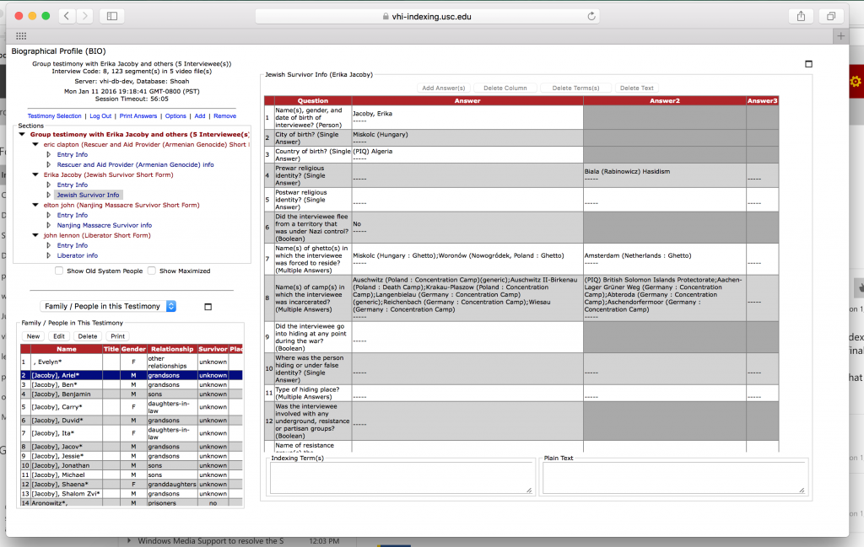Click the lock icon in the address bar
Image resolution: width=864 pixels, height=547 pixels.
(386, 17)
